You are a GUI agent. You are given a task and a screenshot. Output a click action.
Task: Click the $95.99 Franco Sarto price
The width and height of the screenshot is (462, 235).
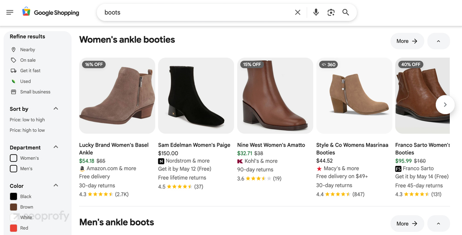403,161
